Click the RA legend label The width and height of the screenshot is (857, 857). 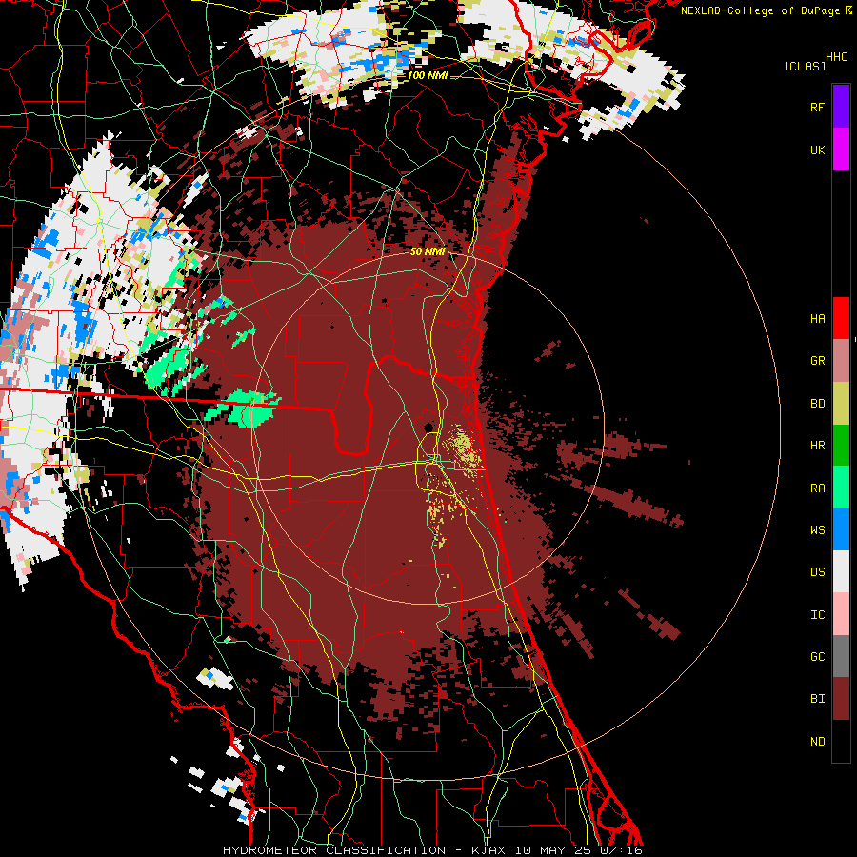tap(817, 488)
